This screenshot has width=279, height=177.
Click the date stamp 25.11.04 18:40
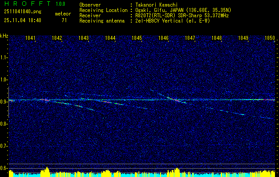click(x=23, y=20)
